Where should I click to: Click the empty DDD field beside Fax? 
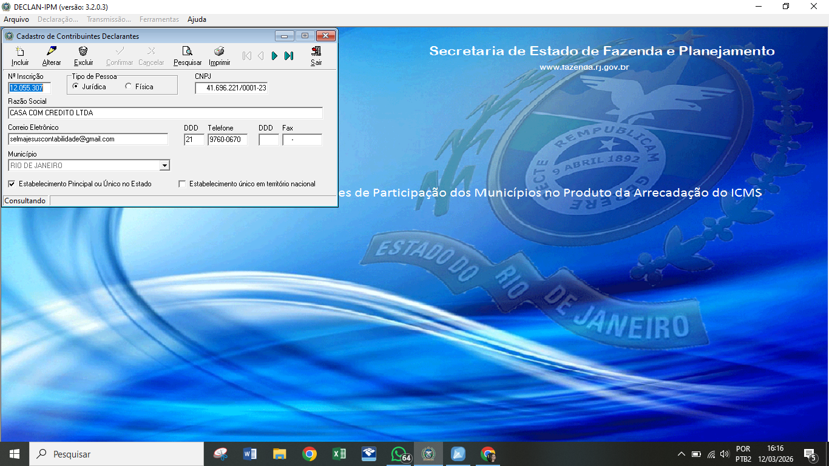click(269, 140)
